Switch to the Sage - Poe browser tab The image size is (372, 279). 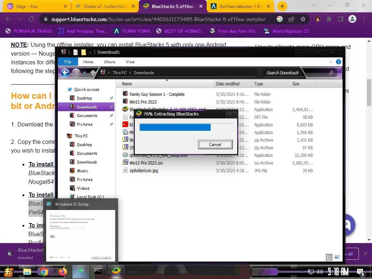coord(36,7)
